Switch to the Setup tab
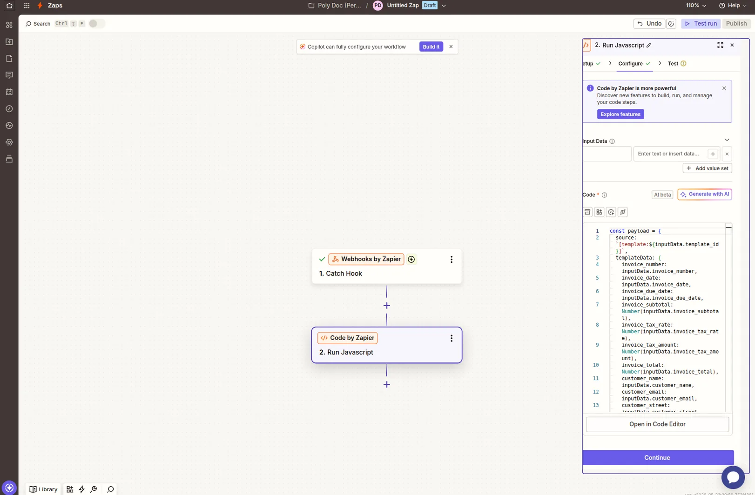This screenshot has width=755, height=495. click(592, 64)
